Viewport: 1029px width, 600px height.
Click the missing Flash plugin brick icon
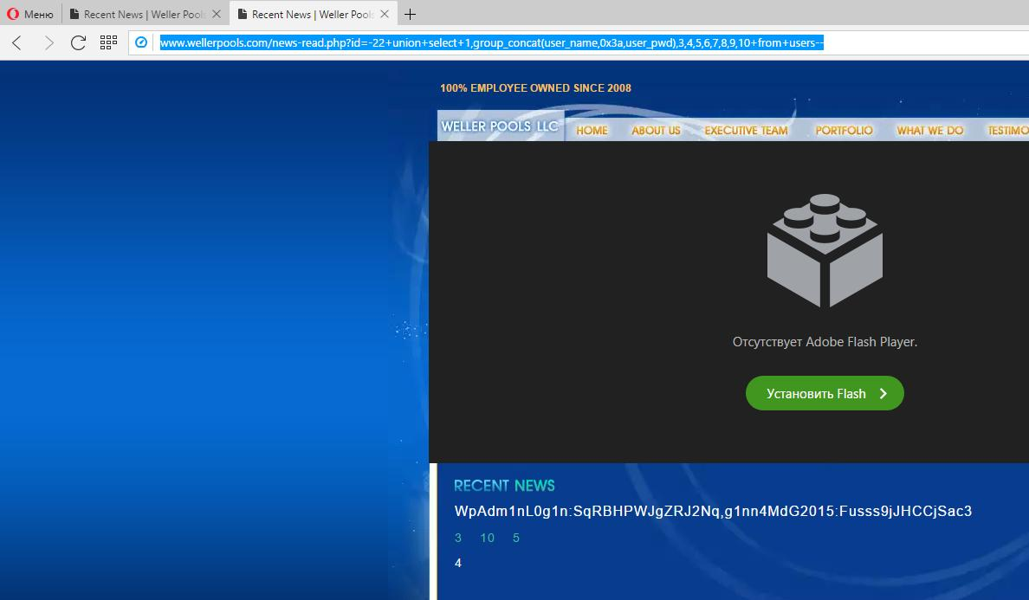point(825,250)
